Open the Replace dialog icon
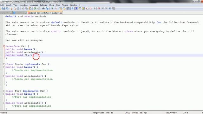The image size is (203, 114). 47,9
